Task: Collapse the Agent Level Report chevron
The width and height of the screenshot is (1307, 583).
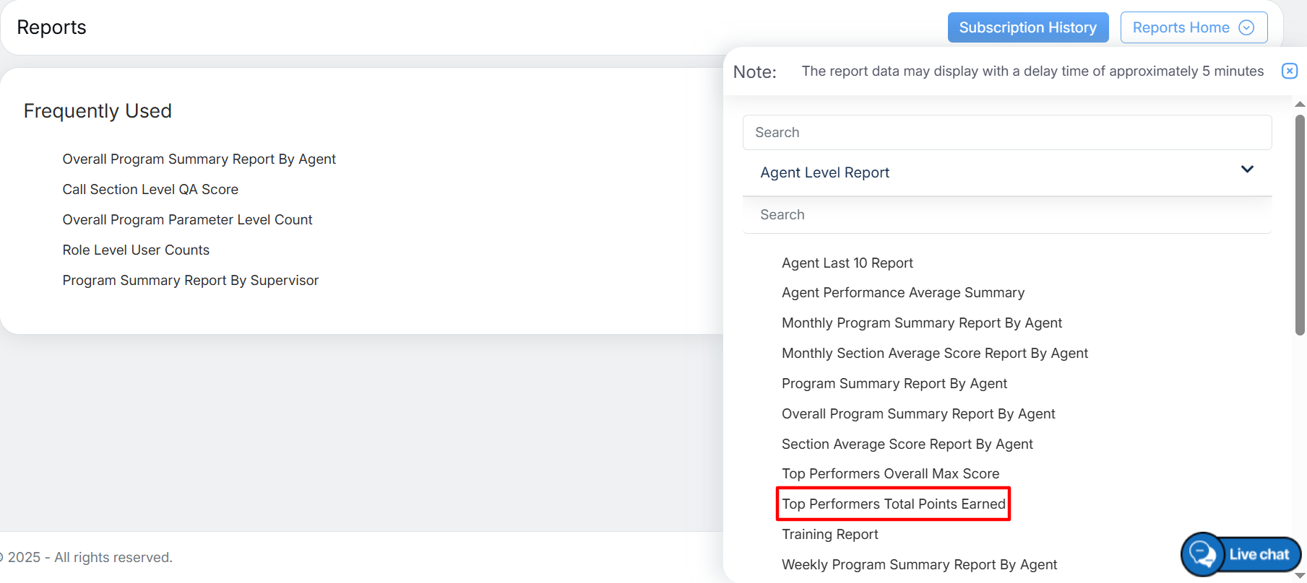Action: pyautogui.click(x=1247, y=170)
